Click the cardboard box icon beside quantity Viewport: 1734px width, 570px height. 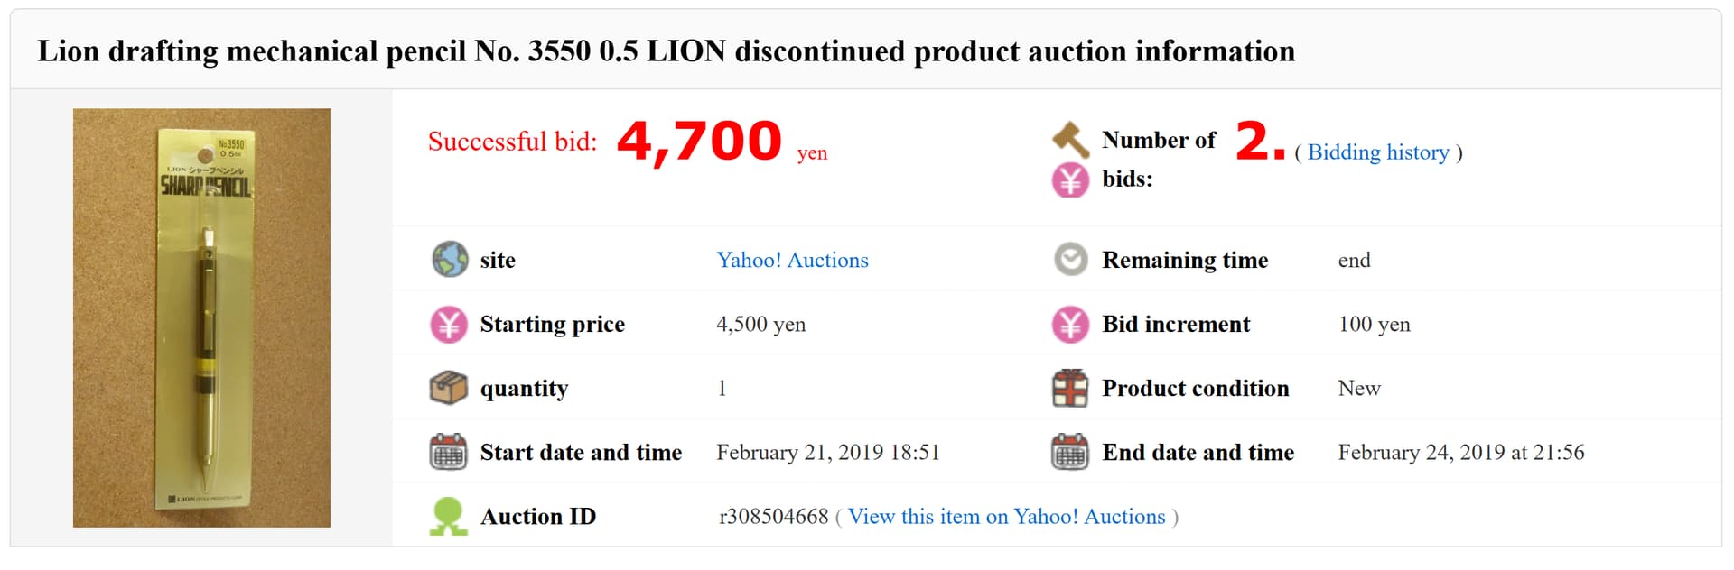click(449, 389)
